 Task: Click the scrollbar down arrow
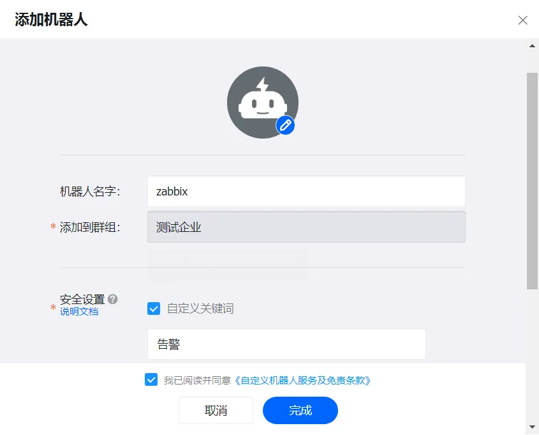[532, 426]
